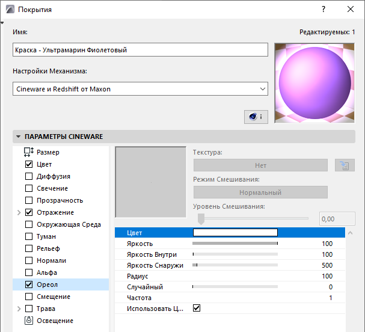Open the Настройки Механизма dropdown
Screen dimensions: 365x332
tap(140, 88)
